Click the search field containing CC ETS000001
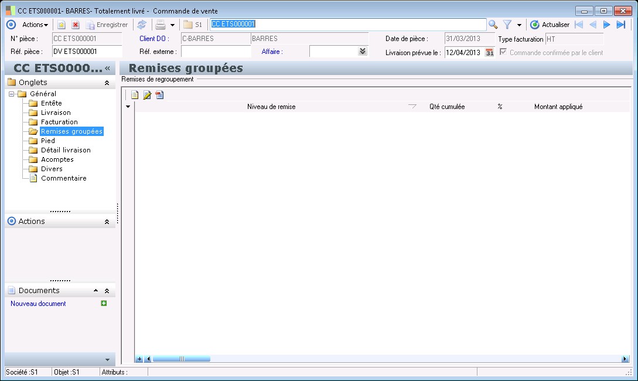Screen dimensions: 638x381 click(x=348, y=25)
